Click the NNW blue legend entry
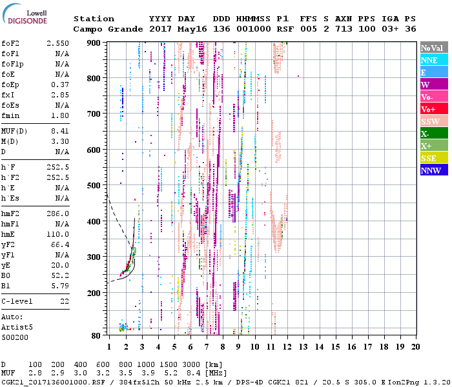 (x=434, y=170)
